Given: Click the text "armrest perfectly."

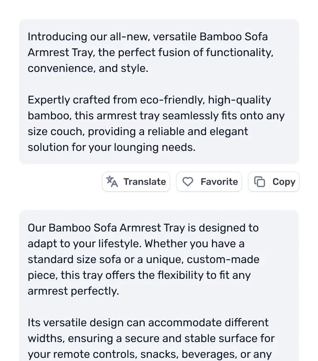Looking at the screenshot, I should click(73, 291).
